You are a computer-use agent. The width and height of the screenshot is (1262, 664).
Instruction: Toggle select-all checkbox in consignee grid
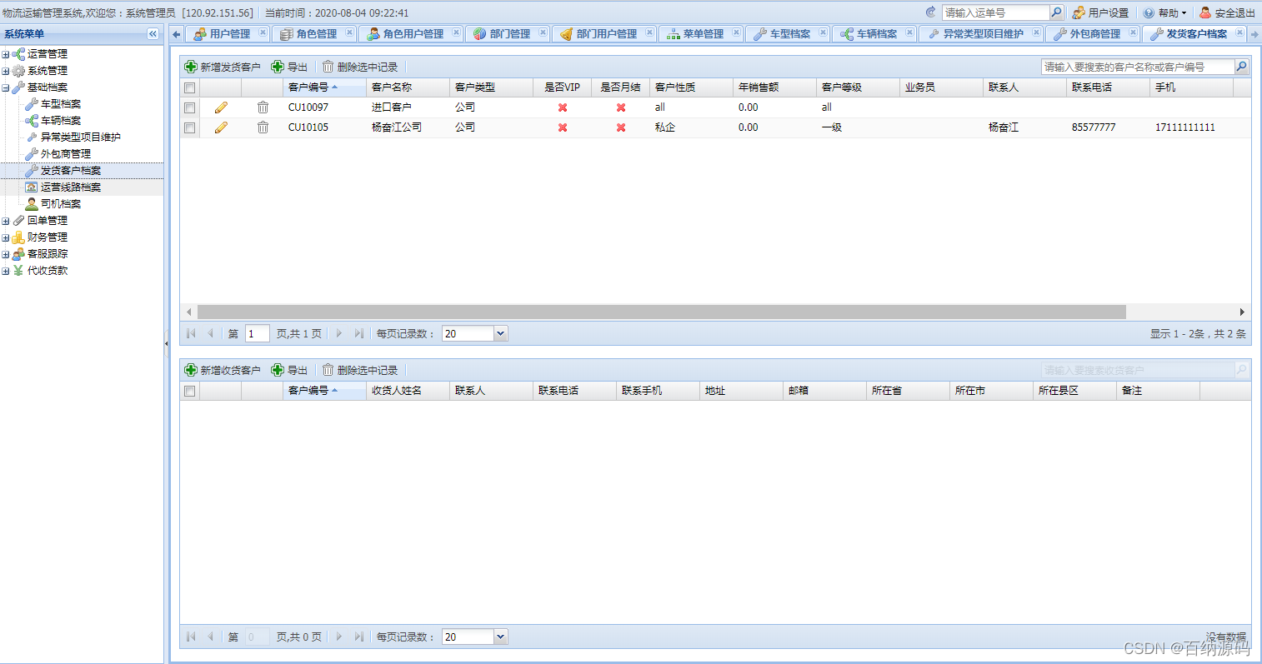click(189, 391)
